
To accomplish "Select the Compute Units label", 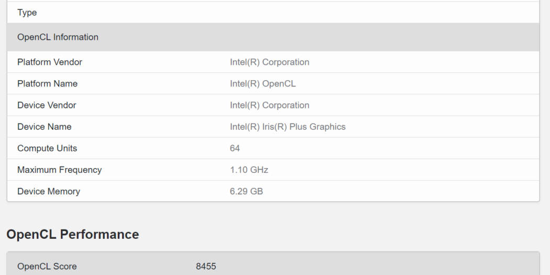I will (x=47, y=148).
